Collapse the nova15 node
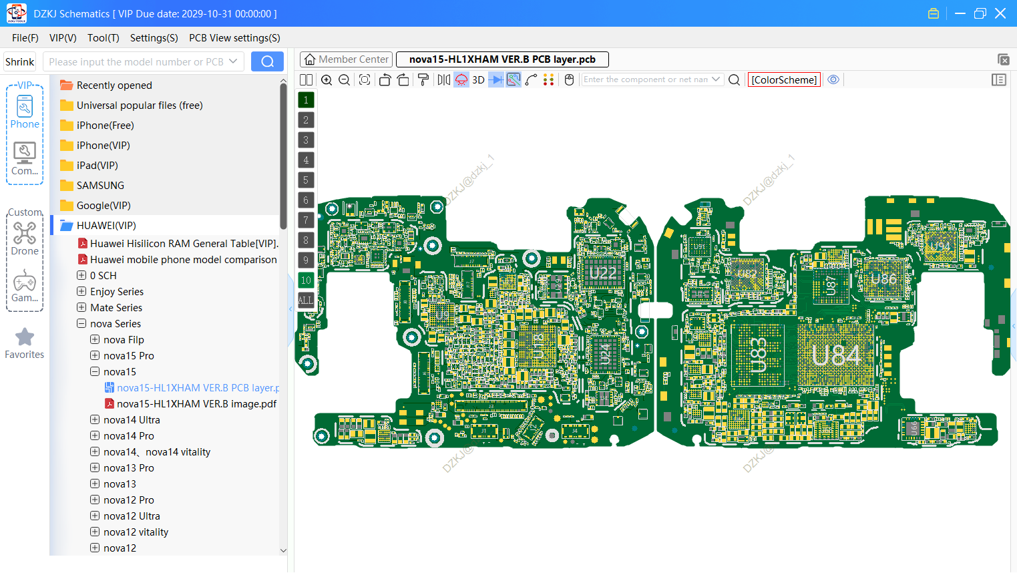This screenshot has height=573, width=1017. tap(95, 371)
